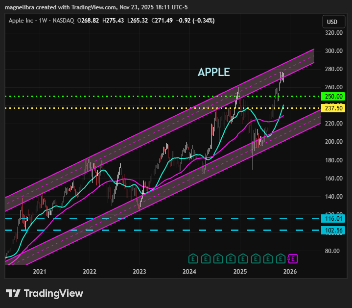
Task: Click the 2024 label on time axis
Action: coord(189,272)
